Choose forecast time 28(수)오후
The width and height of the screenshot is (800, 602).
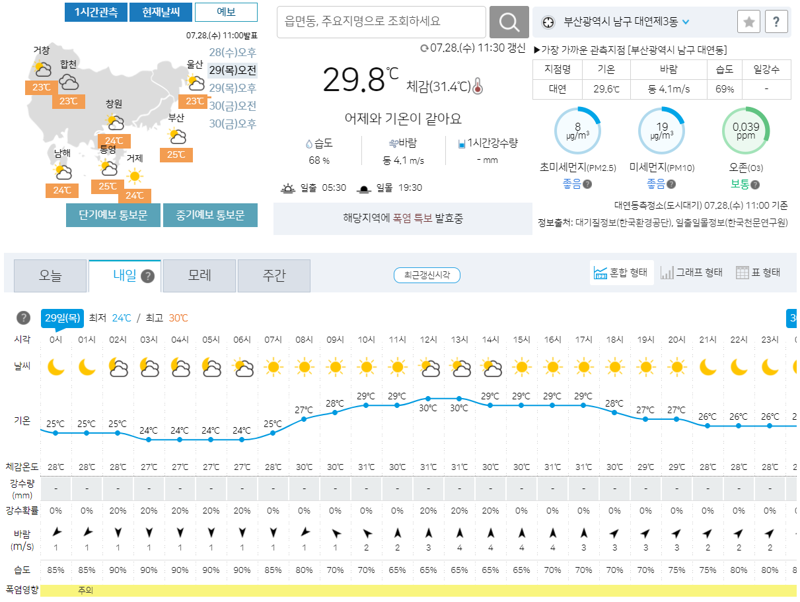233,53
